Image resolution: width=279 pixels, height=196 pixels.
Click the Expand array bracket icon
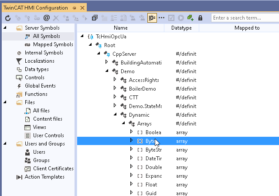[140, 176]
